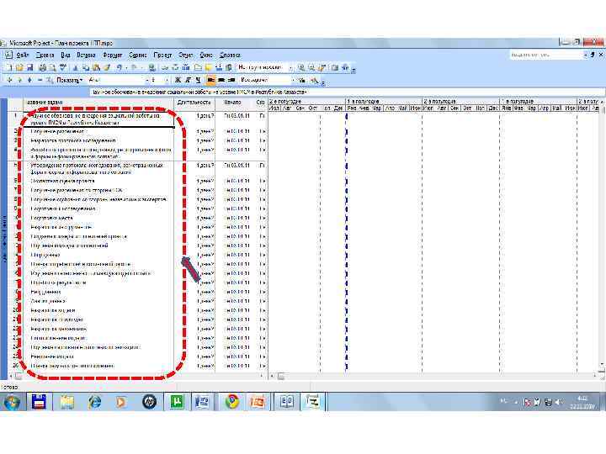Zoom in on the Gantt timescale
Viewport: 606px width, 454px height.
click(301, 67)
